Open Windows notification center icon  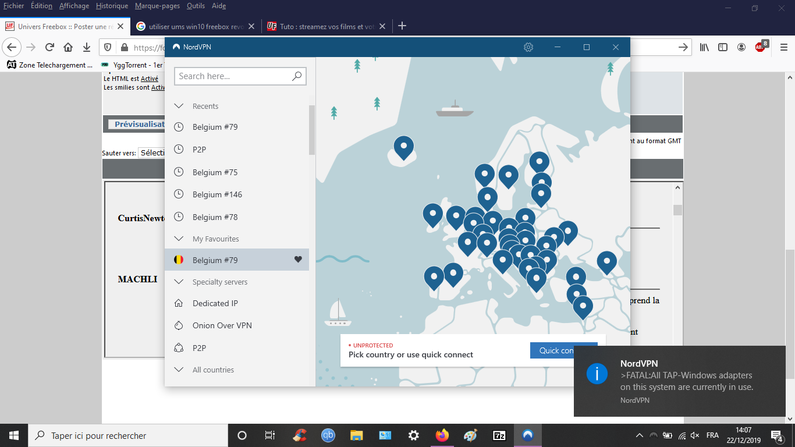pyautogui.click(x=776, y=435)
